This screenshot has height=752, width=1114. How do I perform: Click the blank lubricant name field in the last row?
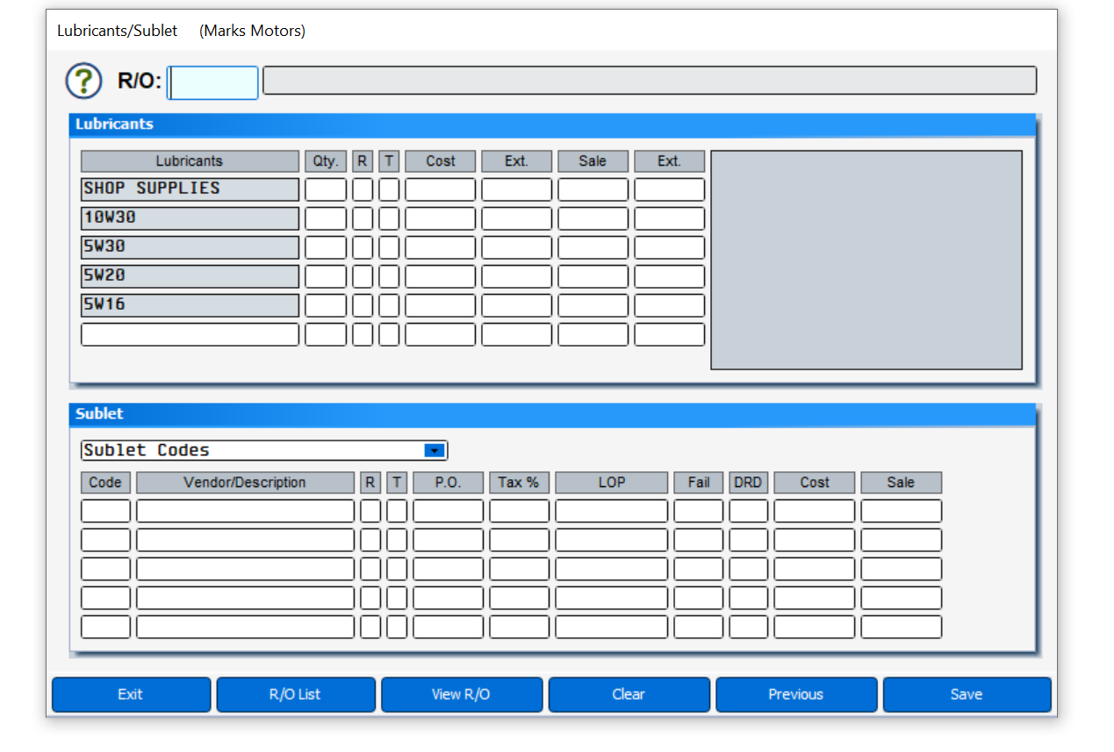click(x=190, y=333)
